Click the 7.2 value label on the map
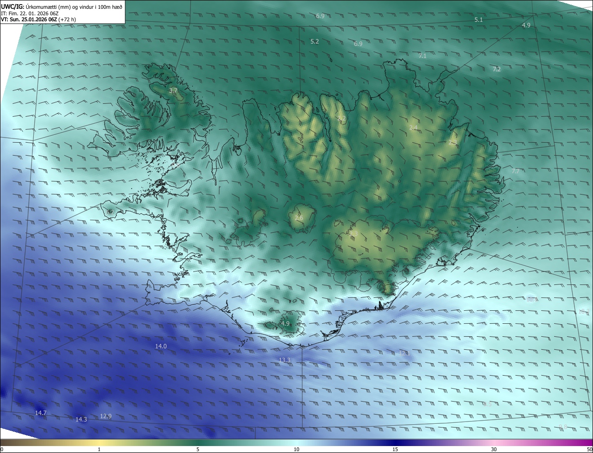This screenshot has width=593, height=453. coord(497,69)
